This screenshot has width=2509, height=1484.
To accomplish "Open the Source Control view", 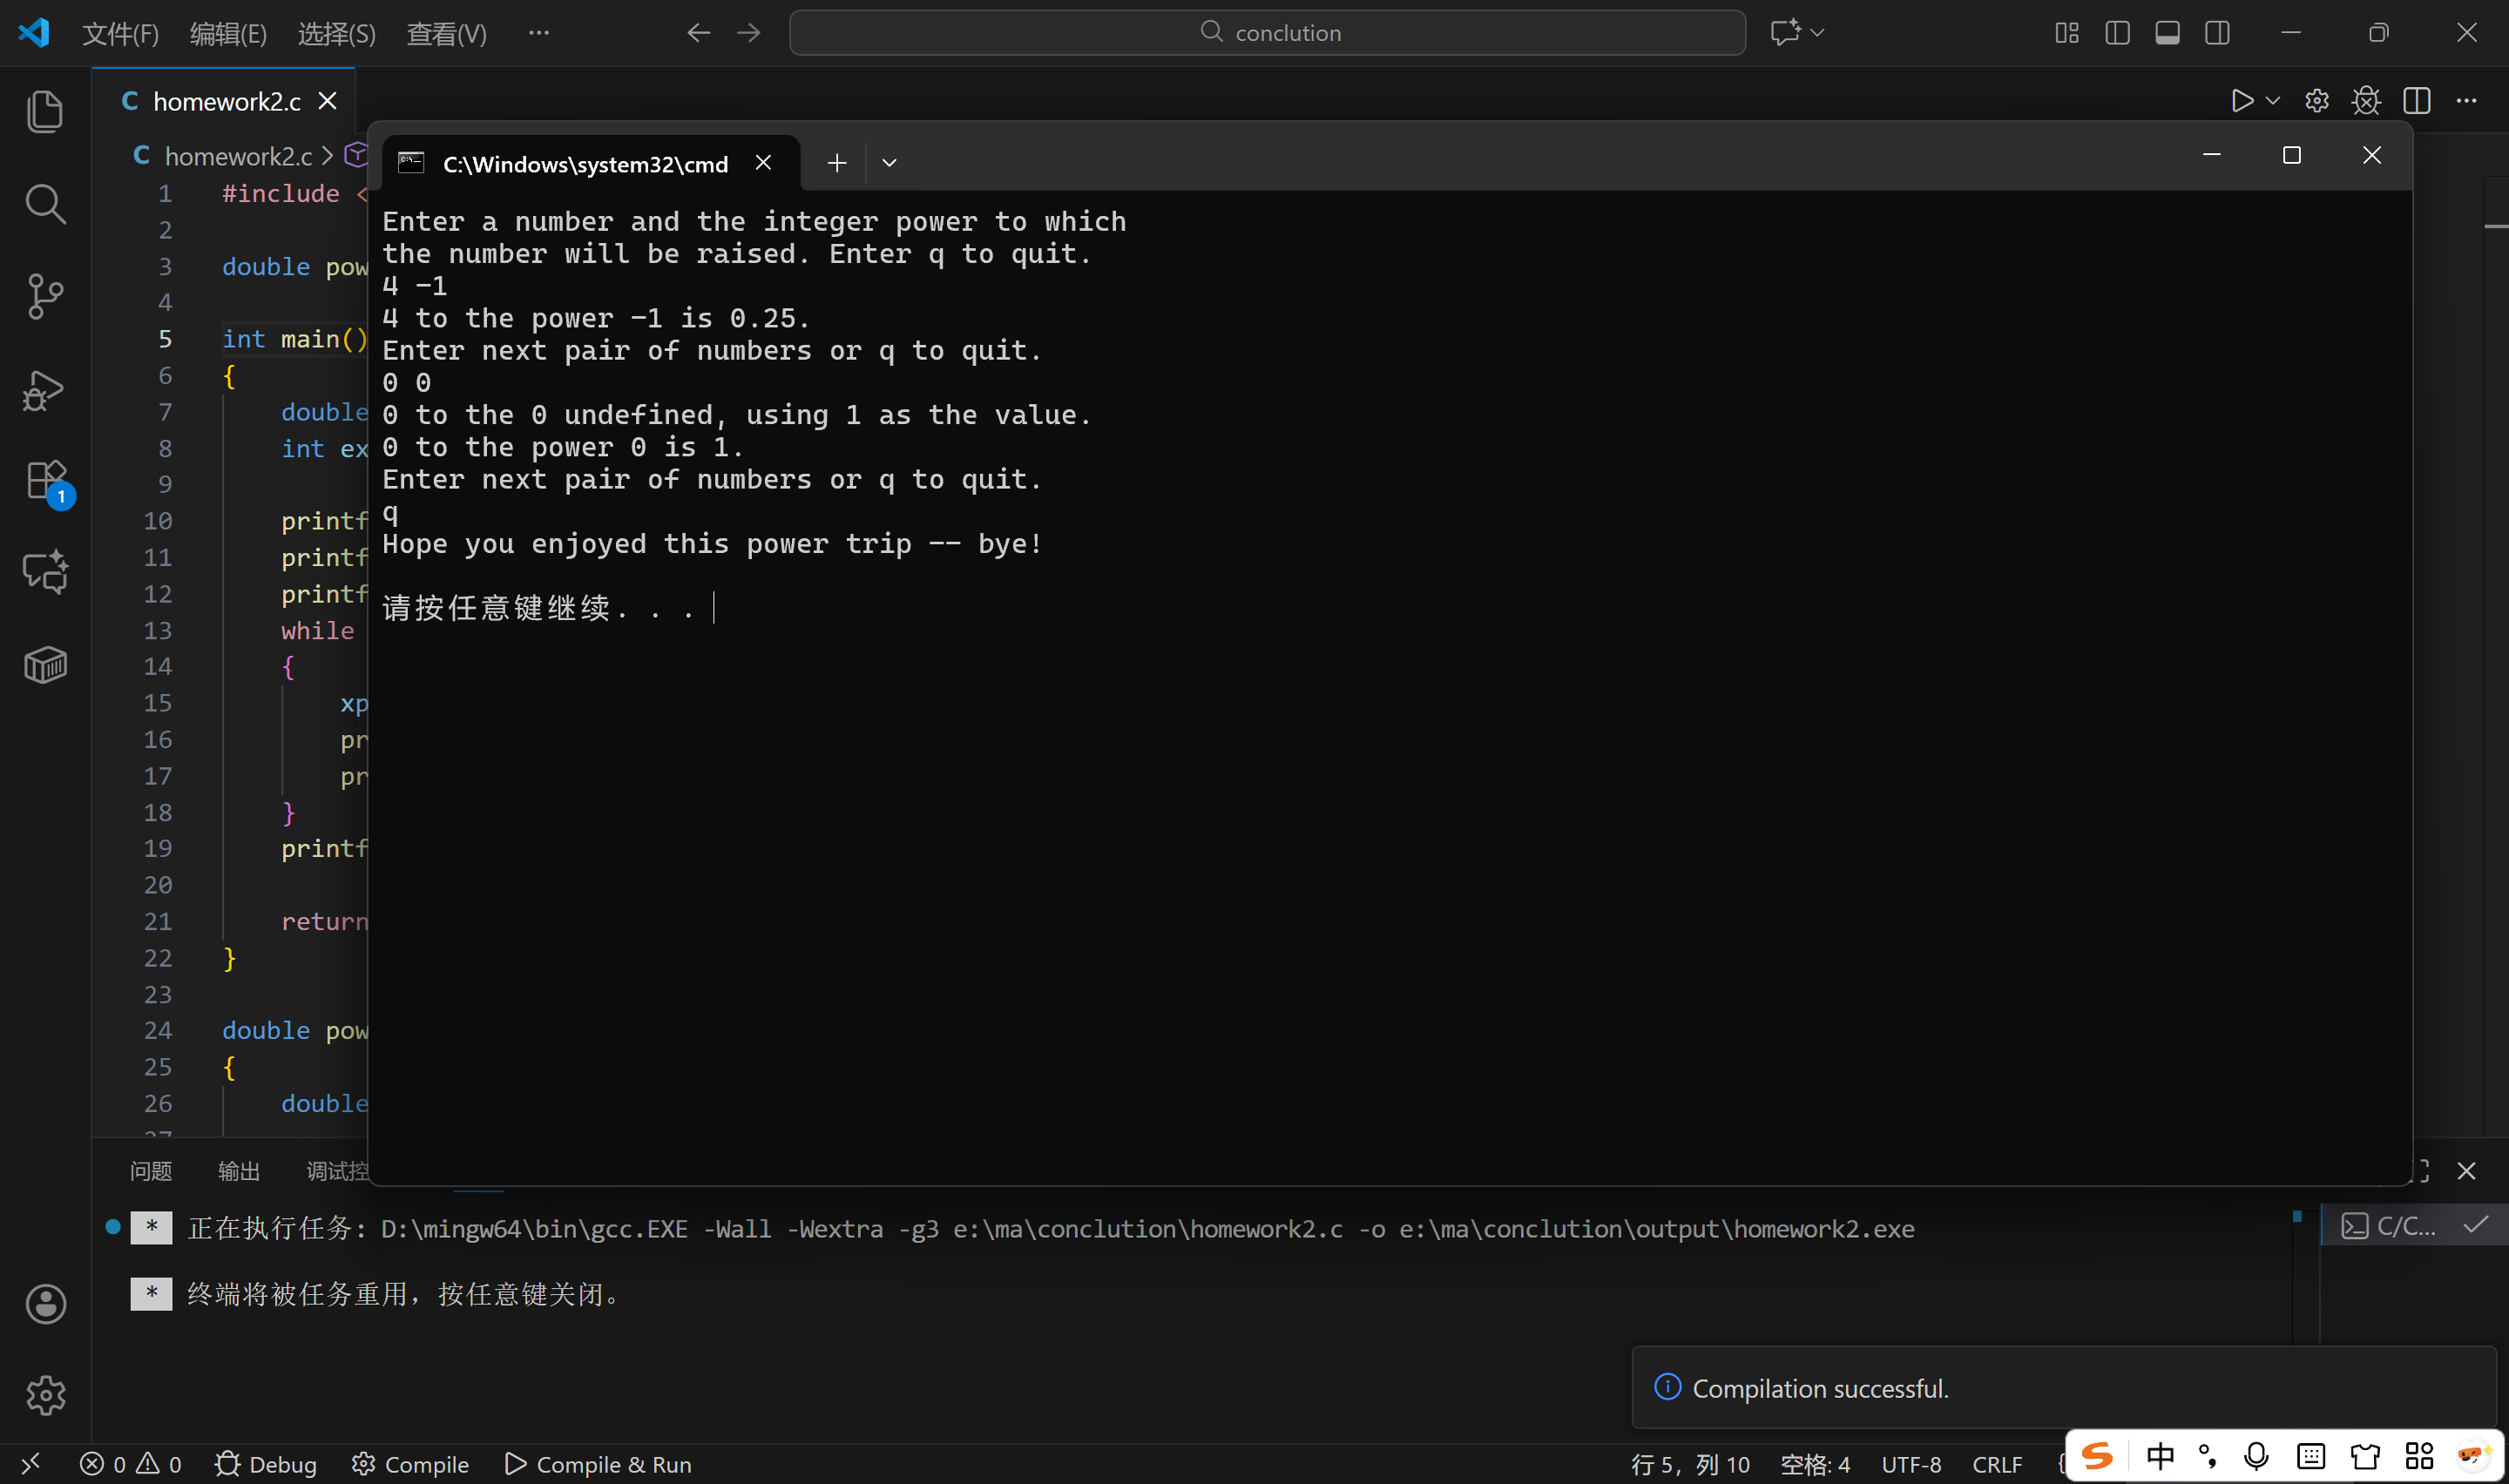I will pos(45,297).
